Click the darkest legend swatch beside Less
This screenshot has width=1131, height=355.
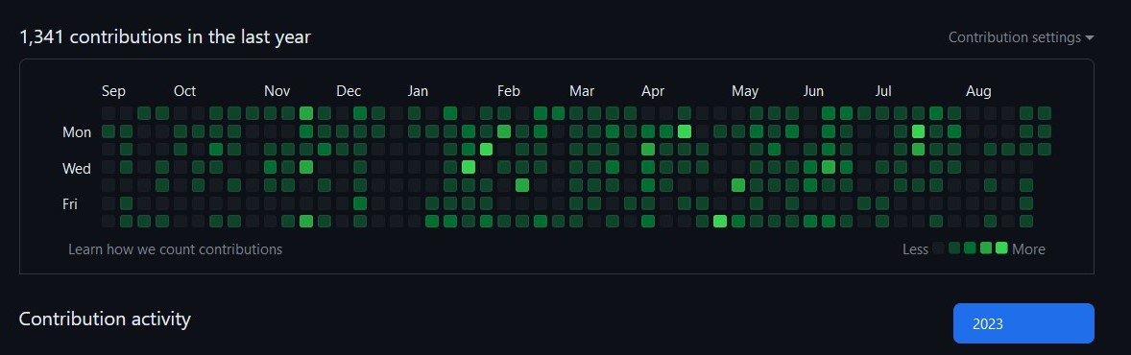pos(938,248)
